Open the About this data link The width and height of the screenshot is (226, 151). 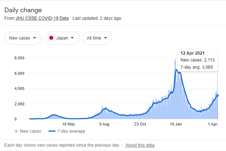pyautogui.click(x=140, y=145)
